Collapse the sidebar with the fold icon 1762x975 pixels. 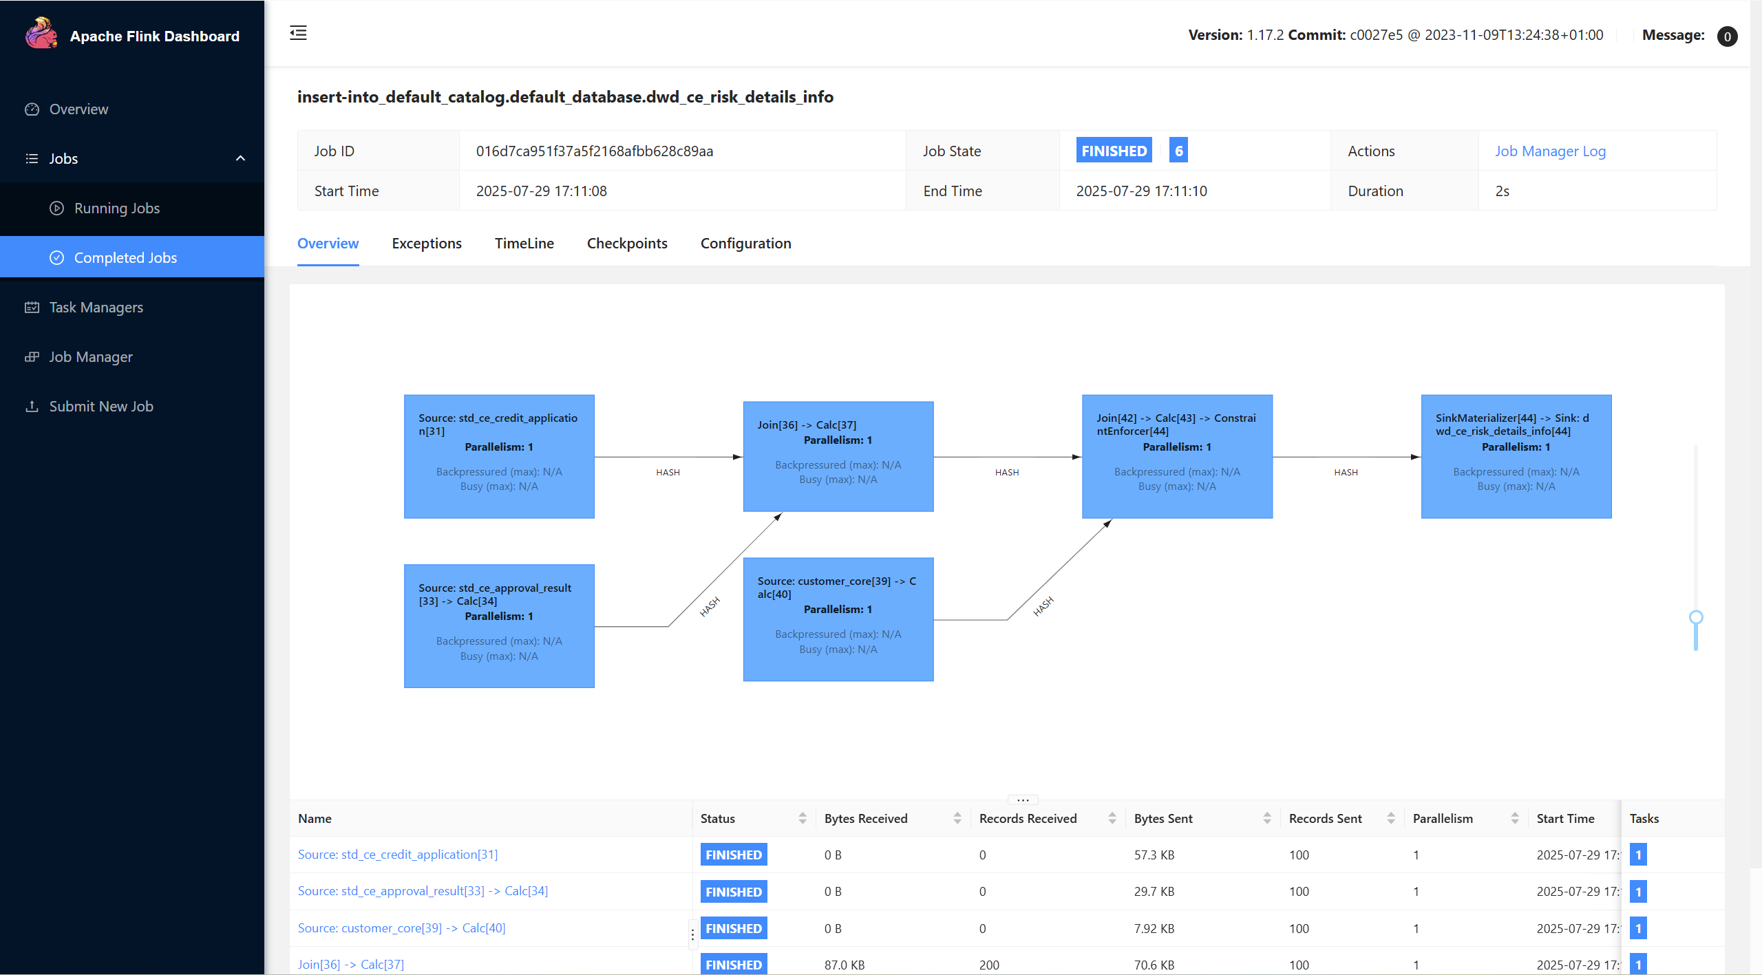(299, 33)
